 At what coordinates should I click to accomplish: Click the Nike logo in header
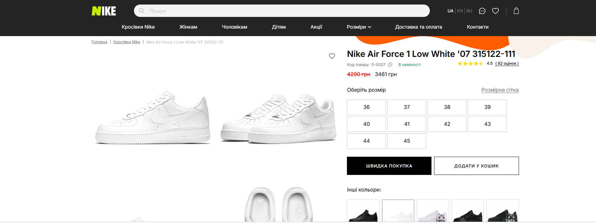coord(104,11)
